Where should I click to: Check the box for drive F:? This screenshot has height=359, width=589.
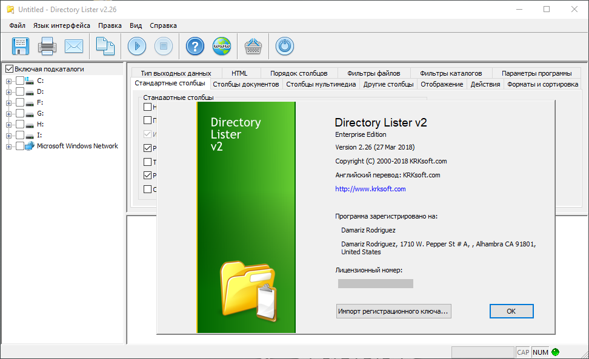20,102
